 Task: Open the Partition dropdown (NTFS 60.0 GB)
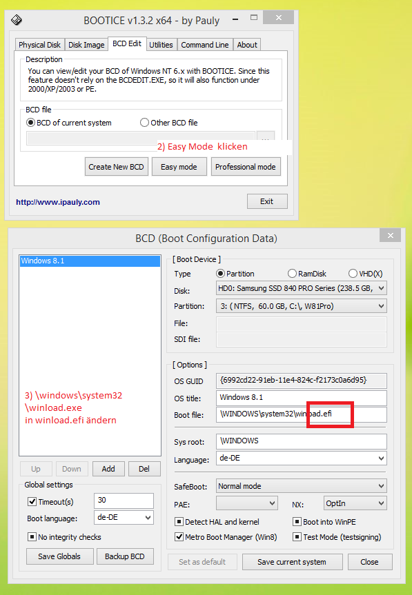click(302, 306)
